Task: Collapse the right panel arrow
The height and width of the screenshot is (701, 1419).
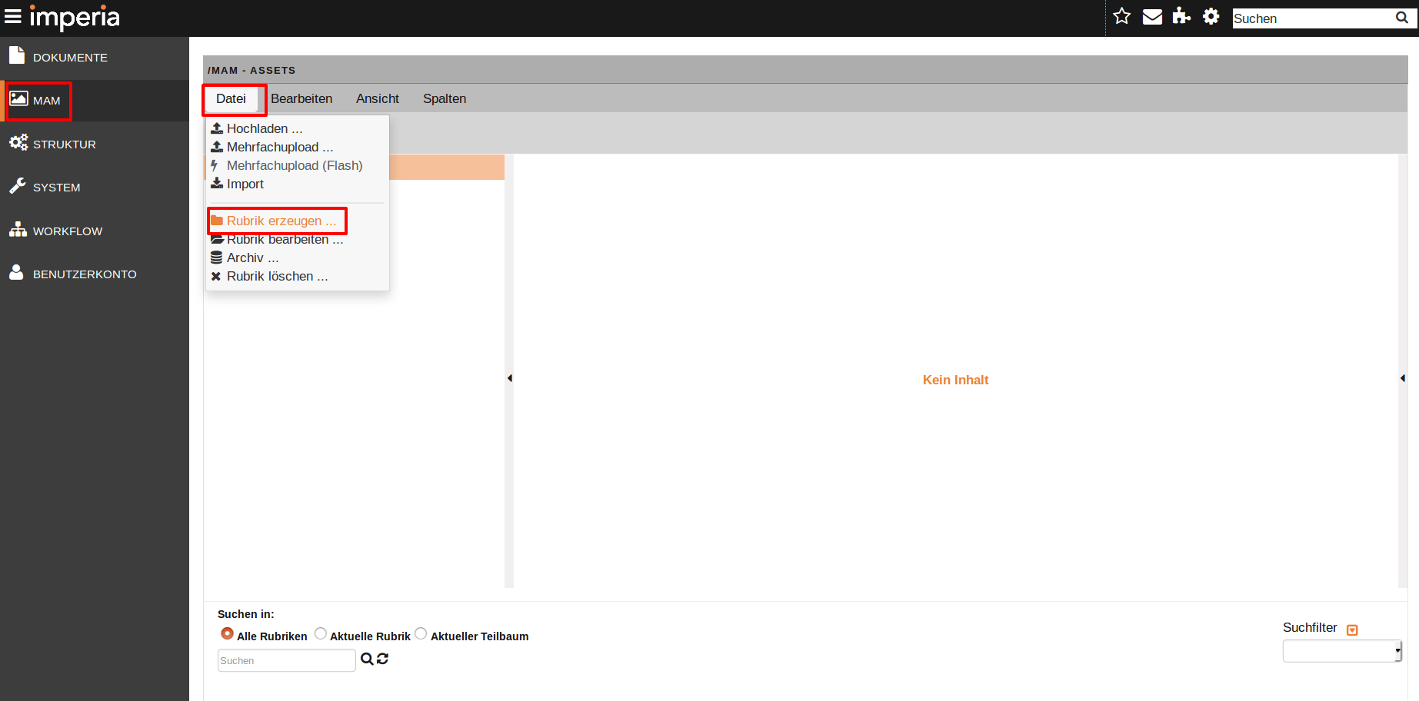Action: pyautogui.click(x=1403, y=378)
